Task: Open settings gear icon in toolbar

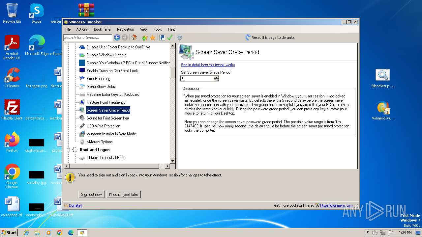Action: coord(179,38)
